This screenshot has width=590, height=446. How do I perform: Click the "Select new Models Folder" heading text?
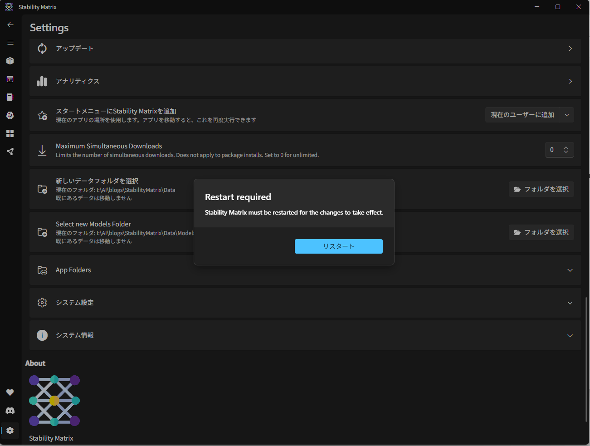click(93, 224)
